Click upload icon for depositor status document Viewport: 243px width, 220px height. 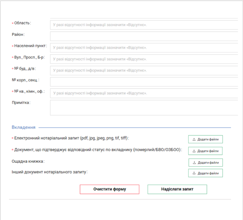point(194,151)
